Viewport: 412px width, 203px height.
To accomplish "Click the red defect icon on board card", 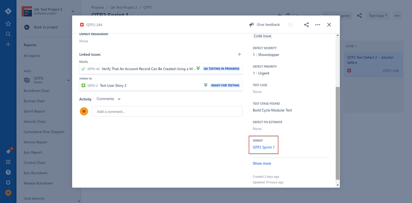I will pyautogui.click(x=349, y=71).
